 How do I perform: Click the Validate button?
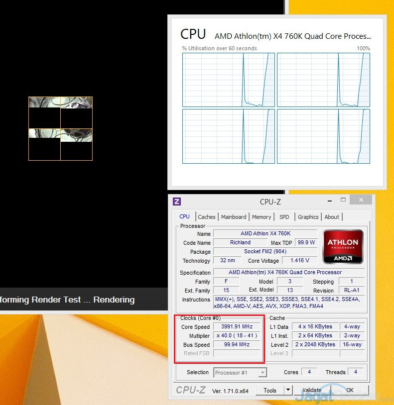click(x=312, y=390)
